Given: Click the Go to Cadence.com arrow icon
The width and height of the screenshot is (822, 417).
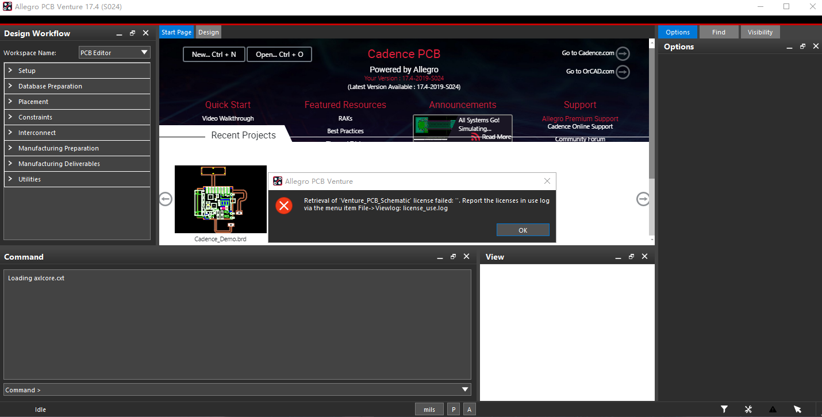Looking at the screenshot, I should 623,53.
